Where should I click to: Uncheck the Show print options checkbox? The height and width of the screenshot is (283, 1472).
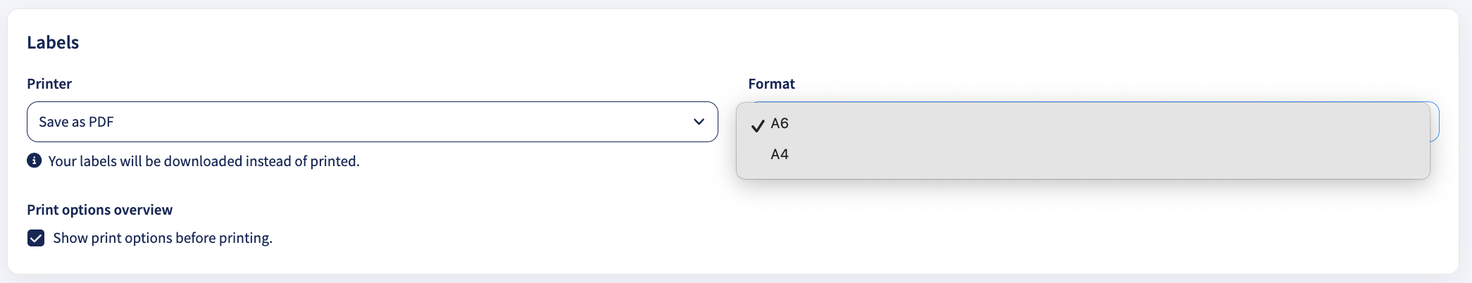click(x=36, y=238)
